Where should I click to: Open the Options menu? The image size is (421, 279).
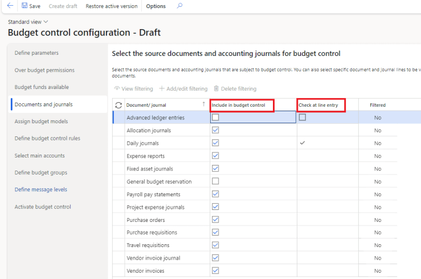point(156,6)
